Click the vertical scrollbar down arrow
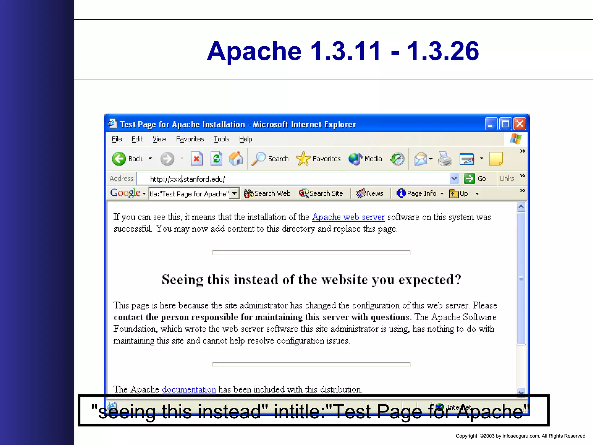Screen dimensions: 593x445 coord(521,392)
